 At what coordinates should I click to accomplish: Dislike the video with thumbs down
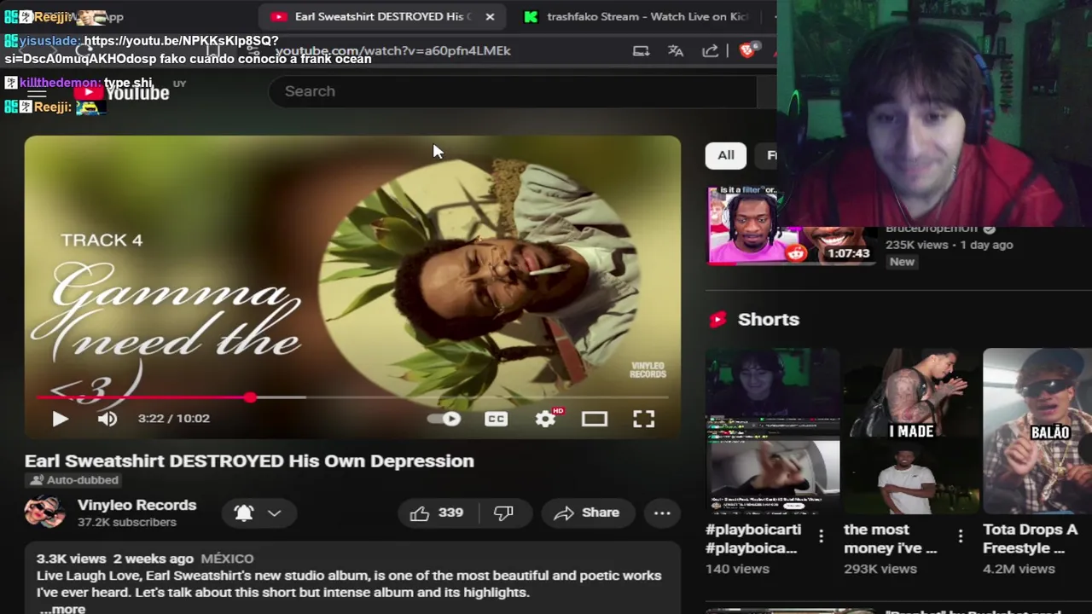click(x=505, y=513)
